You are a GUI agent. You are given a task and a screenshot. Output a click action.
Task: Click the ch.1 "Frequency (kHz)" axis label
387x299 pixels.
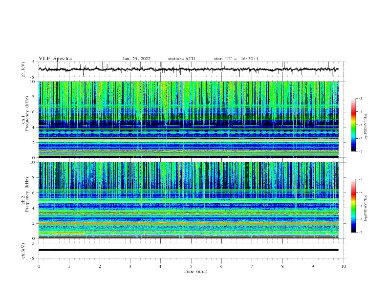[27, 112]
